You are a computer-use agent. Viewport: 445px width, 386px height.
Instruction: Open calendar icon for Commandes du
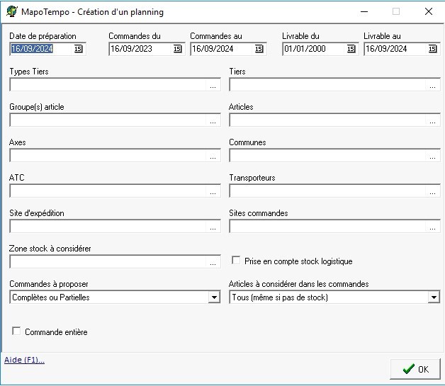point(177,49)
